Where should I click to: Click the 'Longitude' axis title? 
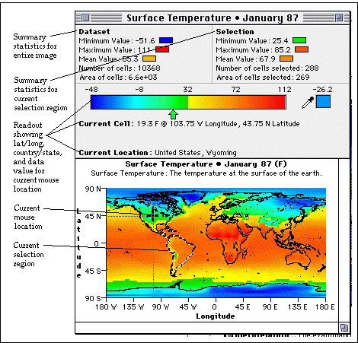216,316
